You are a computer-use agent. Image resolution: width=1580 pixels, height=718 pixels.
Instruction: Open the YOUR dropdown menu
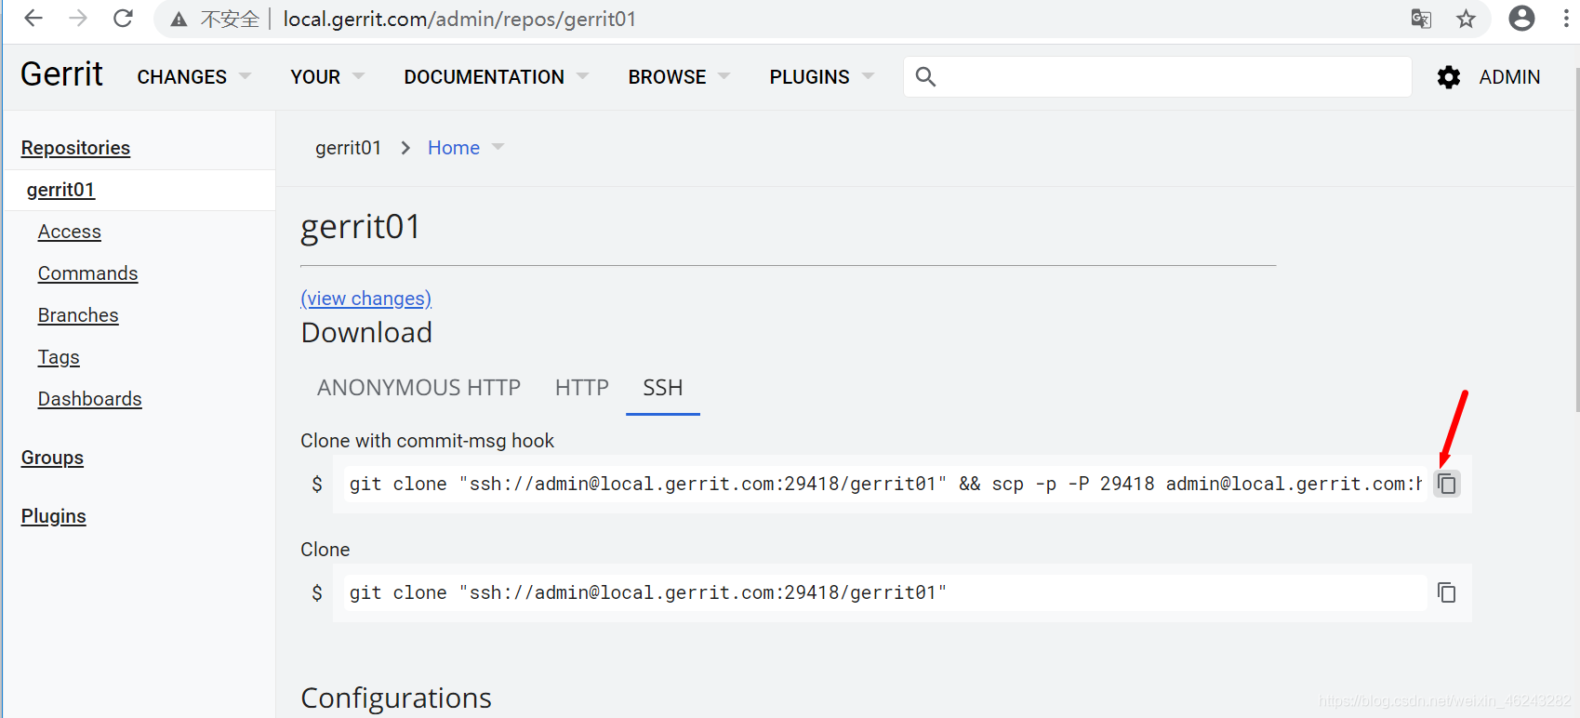pyautogui.click(x=327, y=77)
